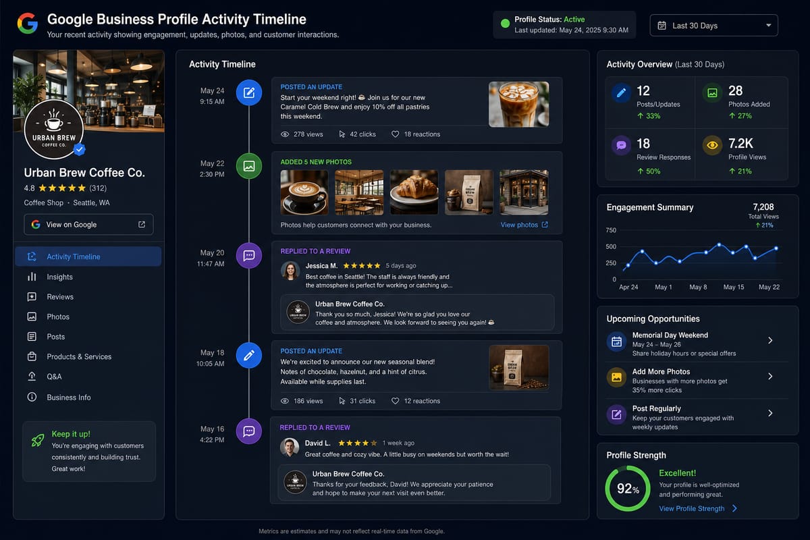Image resolution: width=810 pixels, height=540 pixels.
Task: Click the Google logo in header
Action: pyautogui.click(x=28, y=25)
